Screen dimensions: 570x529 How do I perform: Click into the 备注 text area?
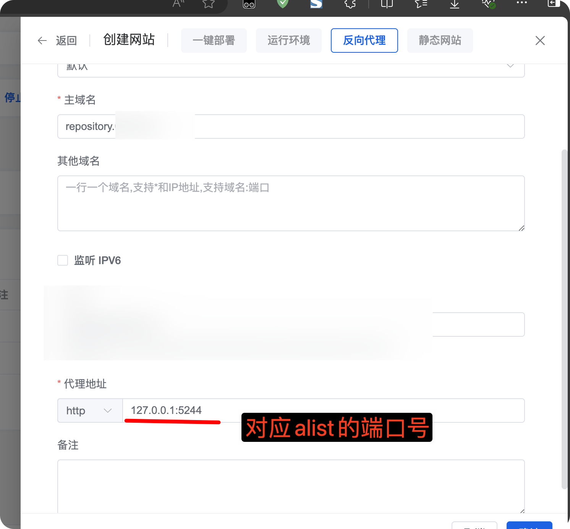click(291, 486)
